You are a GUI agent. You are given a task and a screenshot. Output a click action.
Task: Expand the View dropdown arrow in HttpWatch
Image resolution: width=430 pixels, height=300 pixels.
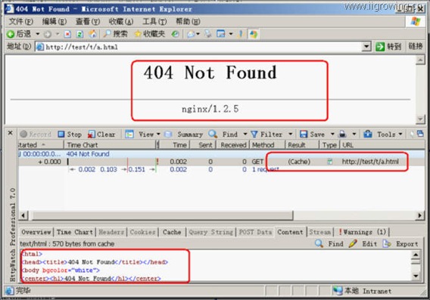(158, 134)
